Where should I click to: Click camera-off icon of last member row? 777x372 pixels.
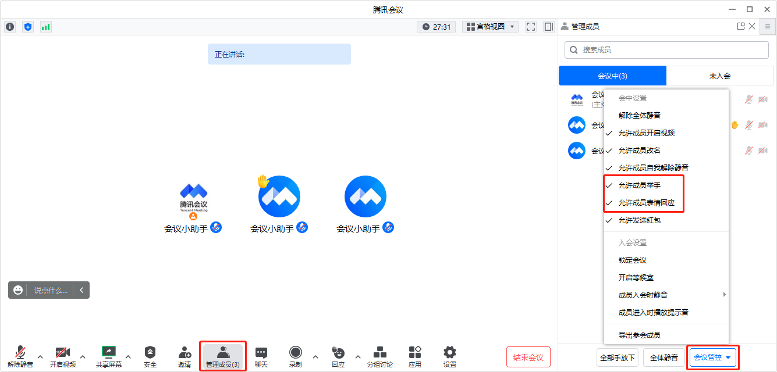tap(763, 151)
